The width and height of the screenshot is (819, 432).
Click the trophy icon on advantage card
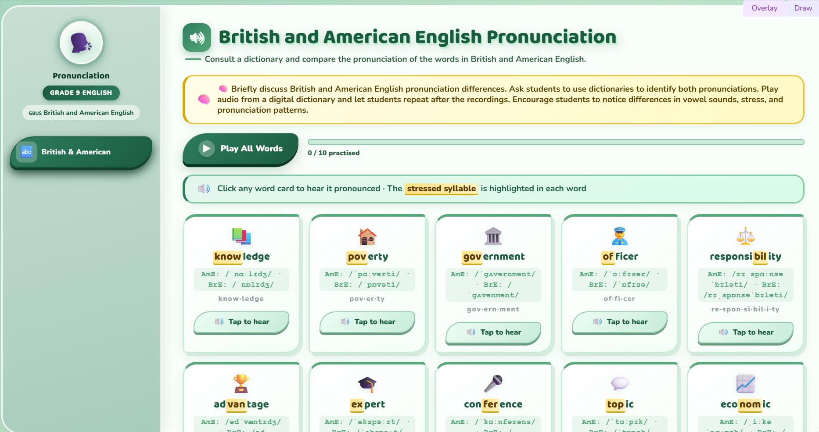[x=241, y=384]
